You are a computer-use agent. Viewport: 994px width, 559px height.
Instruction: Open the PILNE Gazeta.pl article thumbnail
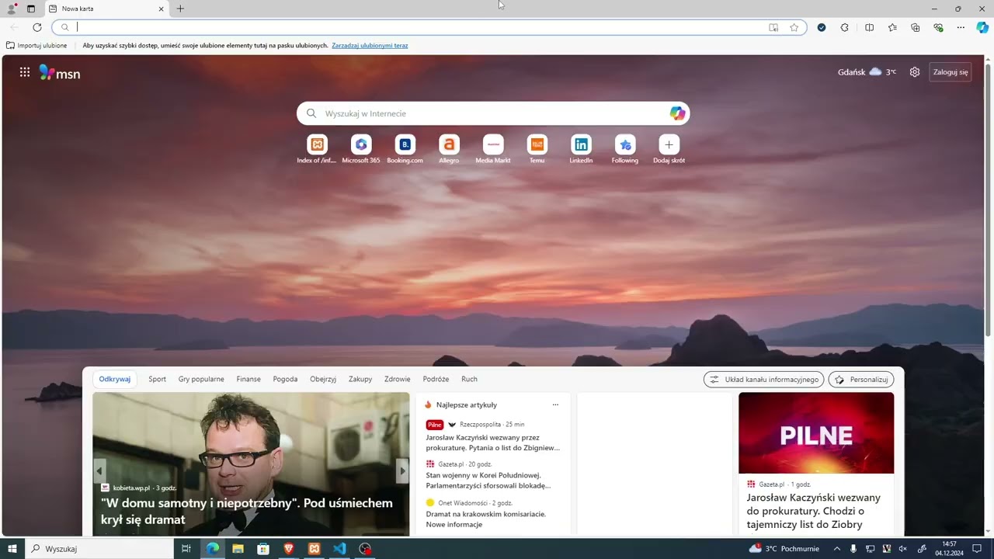tap(816, 433)
